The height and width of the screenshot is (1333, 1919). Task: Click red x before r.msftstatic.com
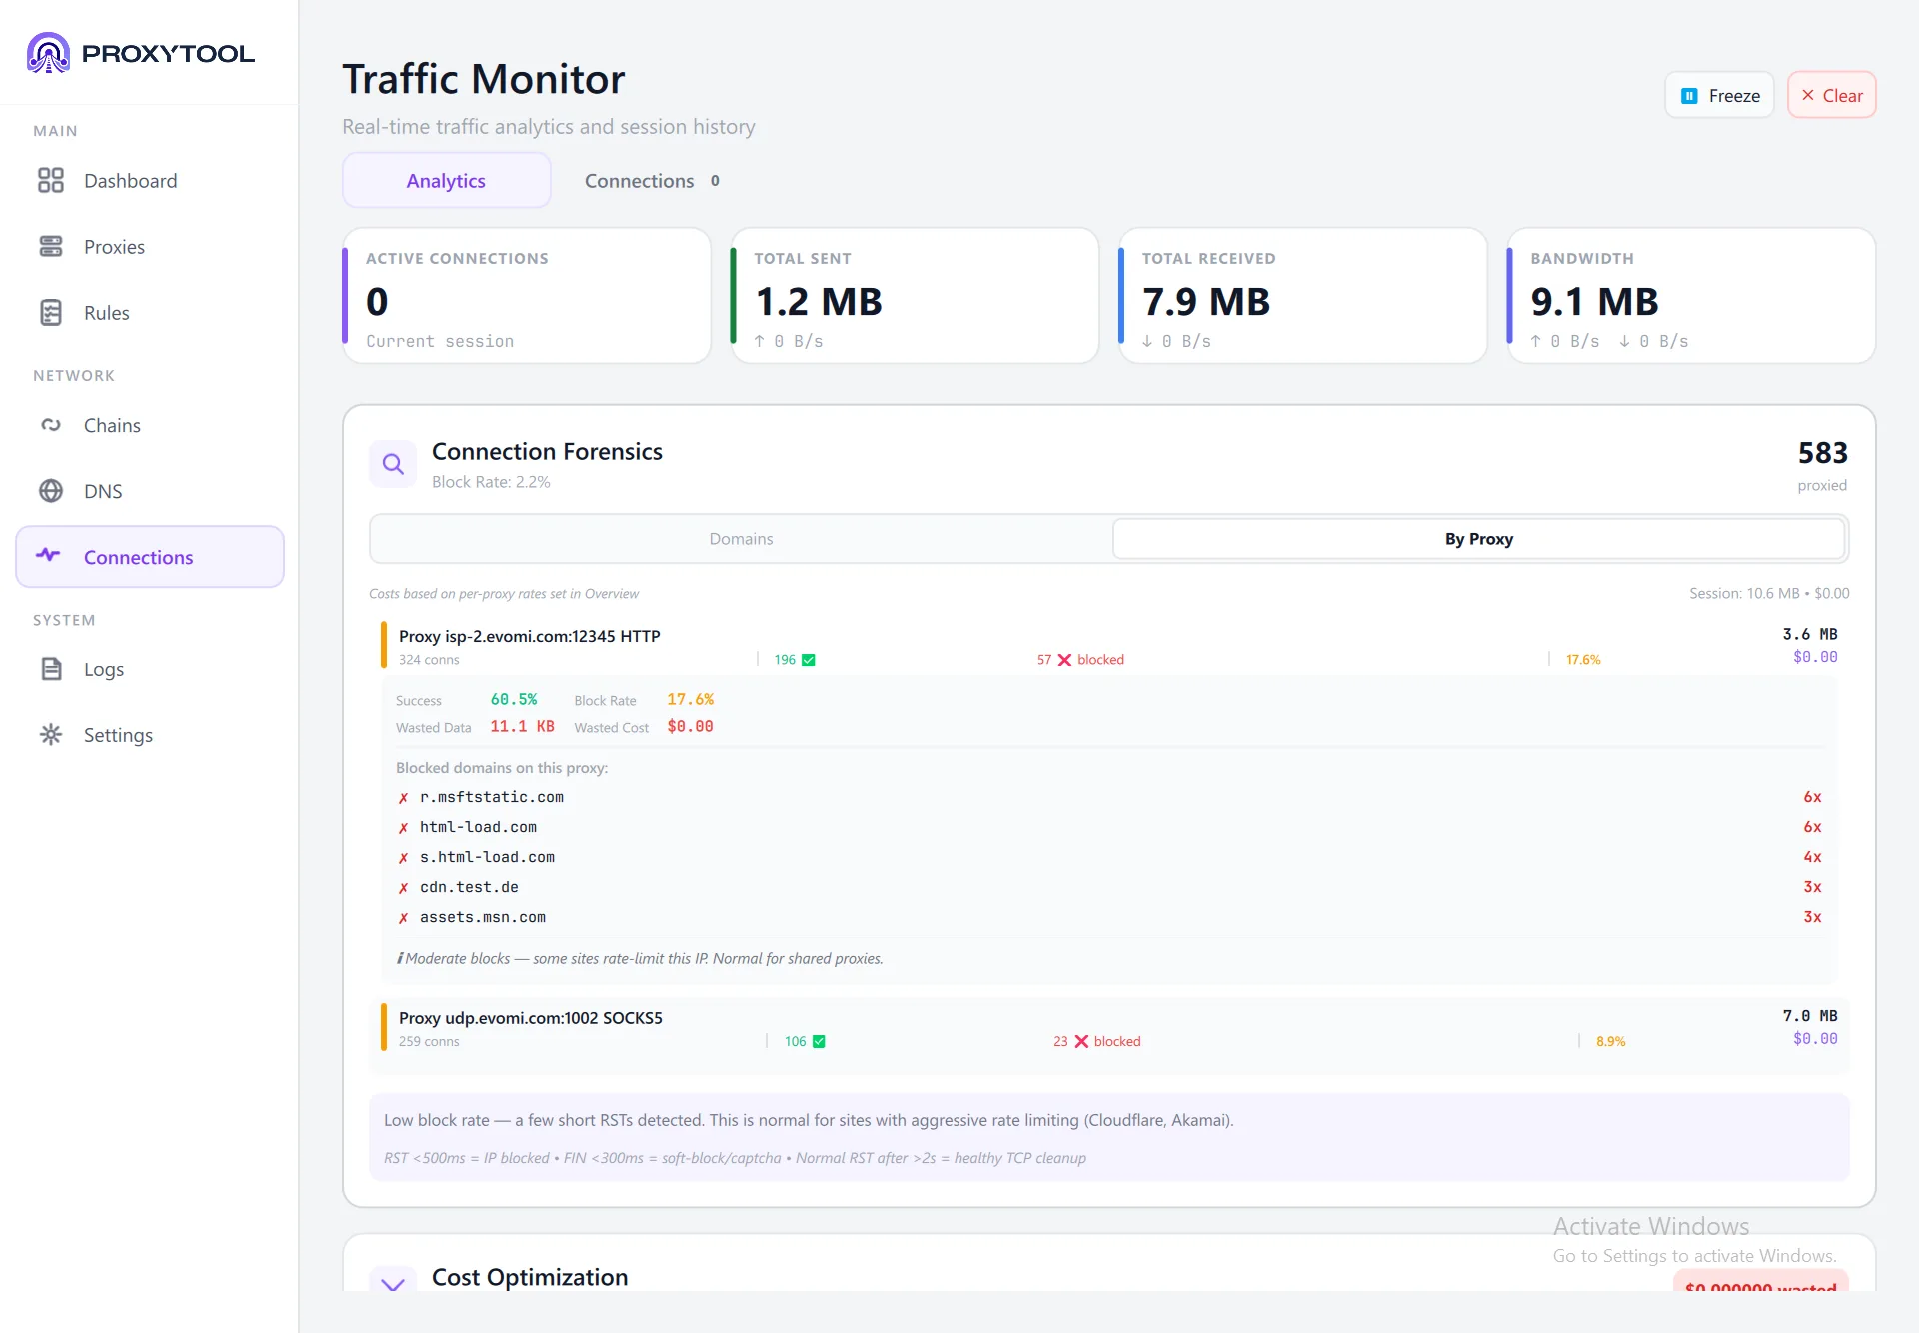point(403,798)
